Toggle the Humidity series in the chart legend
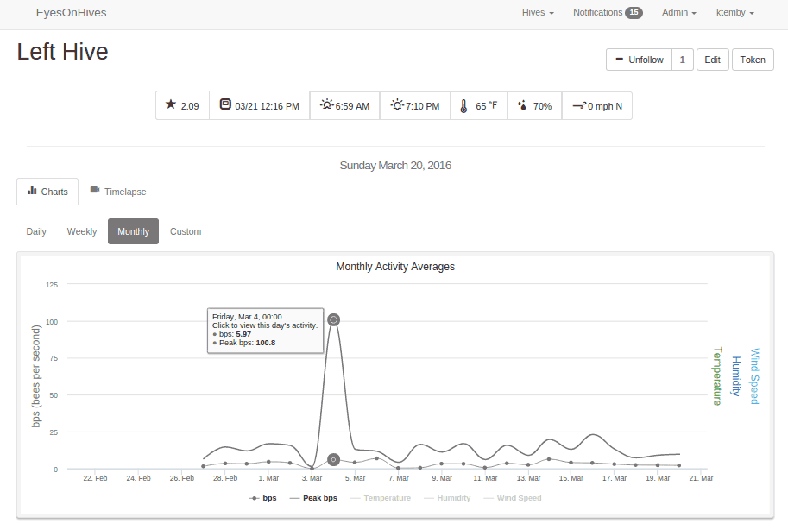This screenshot has height=530, width=788. click(x=447, y=498)
